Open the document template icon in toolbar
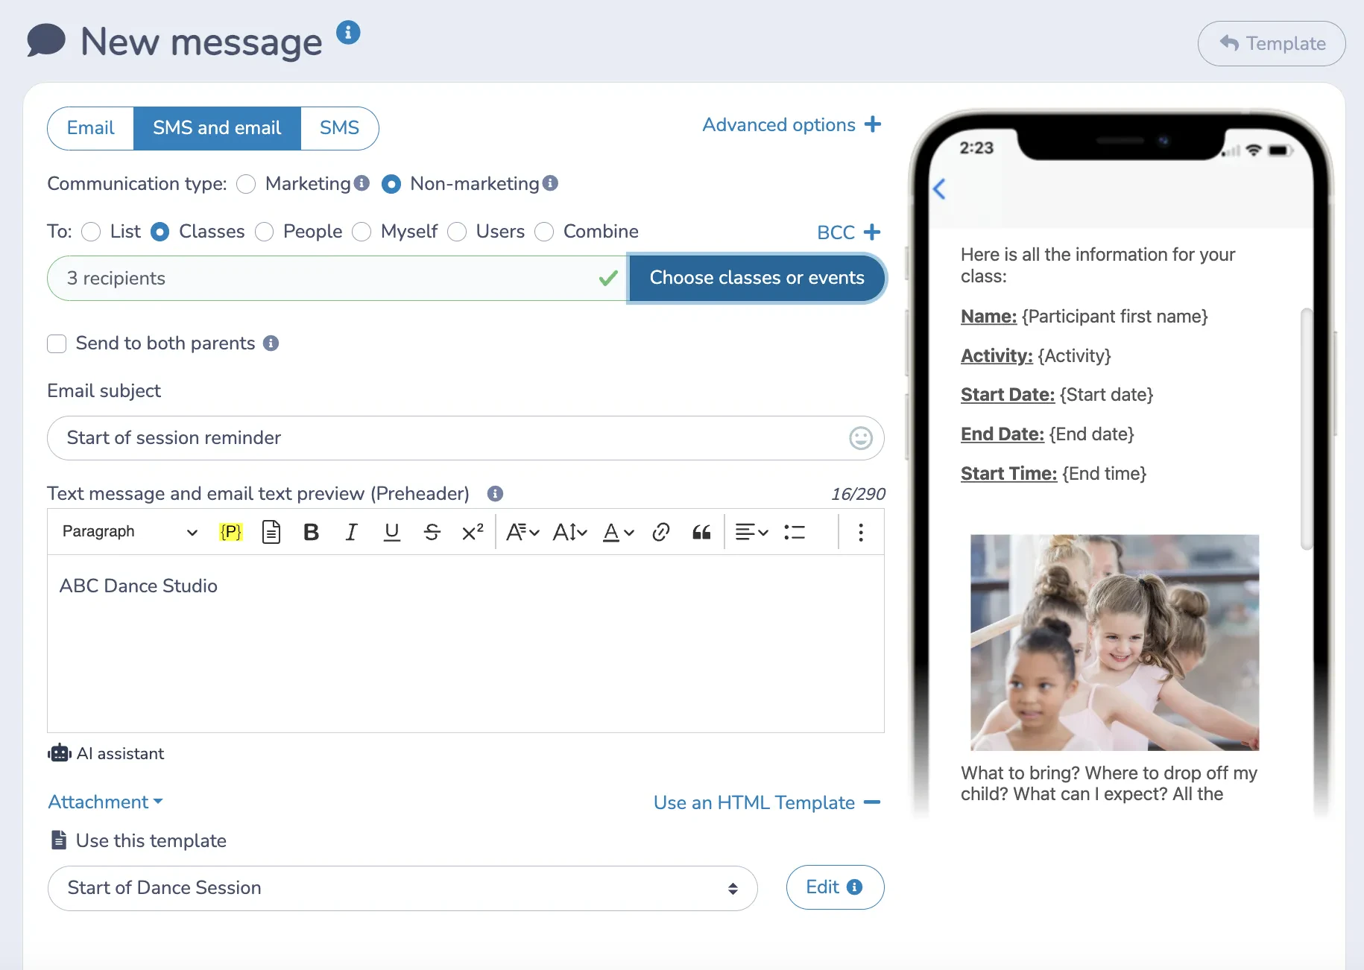The width and height of the screenshot is (1364, 970). coord(271,532)
